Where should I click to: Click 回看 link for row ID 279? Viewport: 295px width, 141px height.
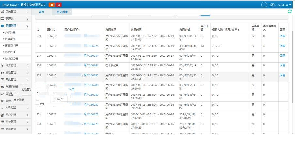click(x=282, y=36)
